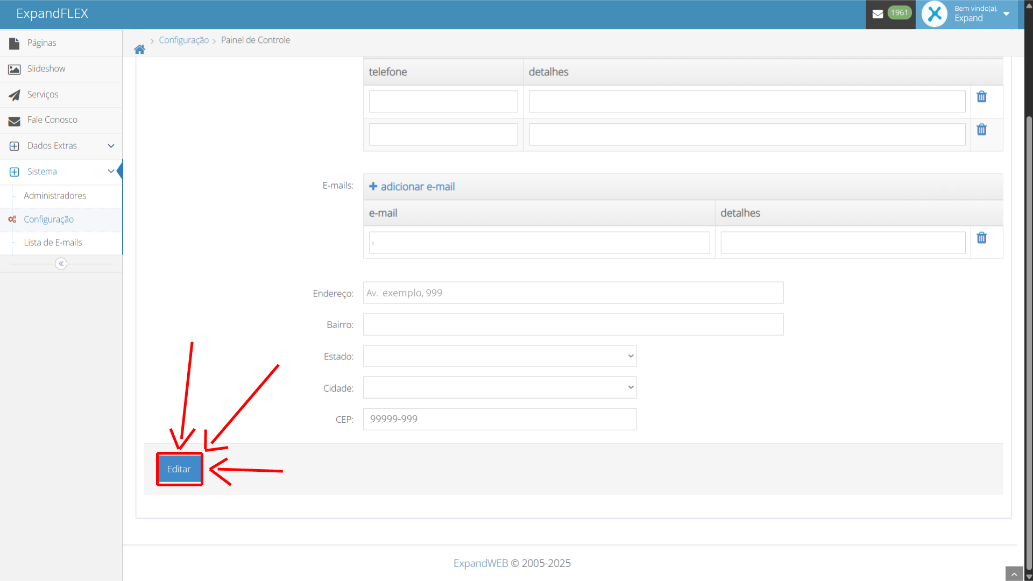Open the mail messages icon in header
Viewport: 1033px width, 581px height.
[878, 14]
